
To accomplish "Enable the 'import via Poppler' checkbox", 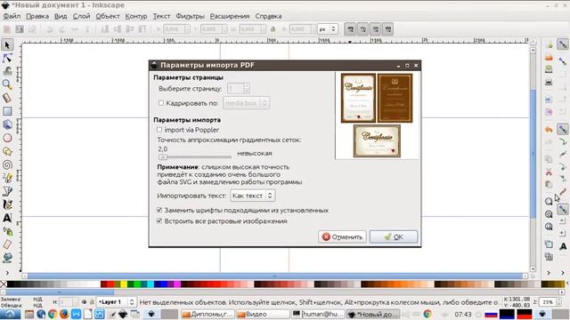I will coord(159,130).
